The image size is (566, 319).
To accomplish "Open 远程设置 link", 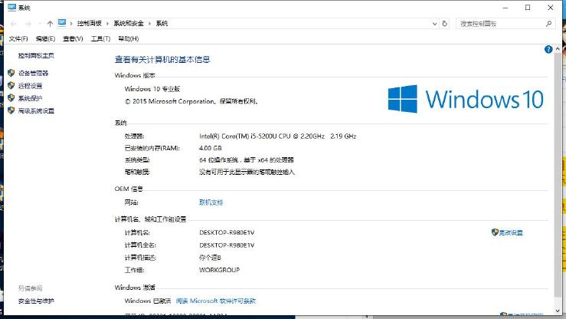I will [x=31, y=86].
